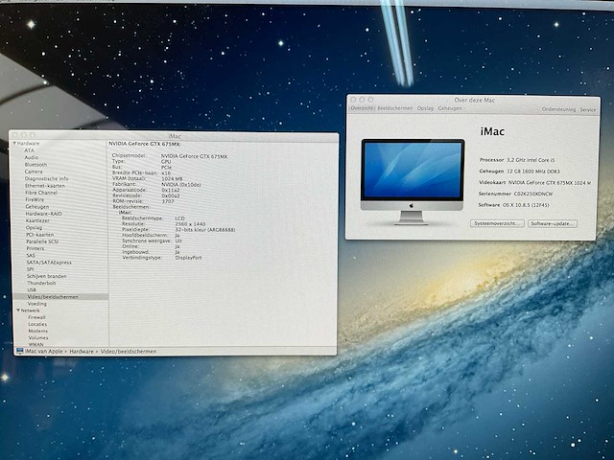This screenshot has width=614, height=460.
Task: Open Opslag in hardware sidebar
Action: pyautogui.click(x=35, y=227)
